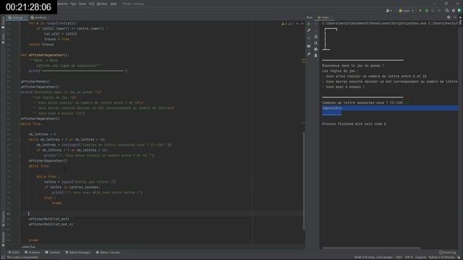Click the 'Bienvenue dans le jeu du pendu' console line
Screen dimensions: 463x260
tap(353, 66)
